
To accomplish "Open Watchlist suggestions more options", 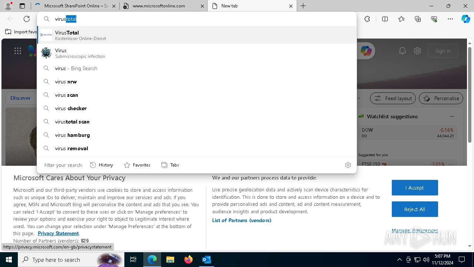I will point(452,116).
